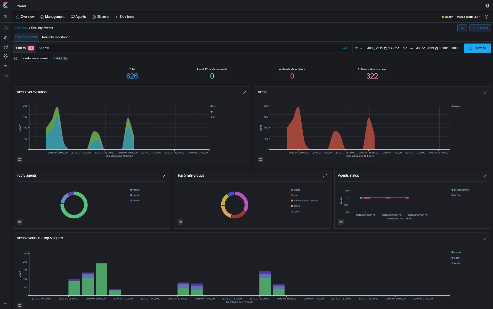
Task: Open Kibana Discover from left sidebar
Action: (5, 28)
